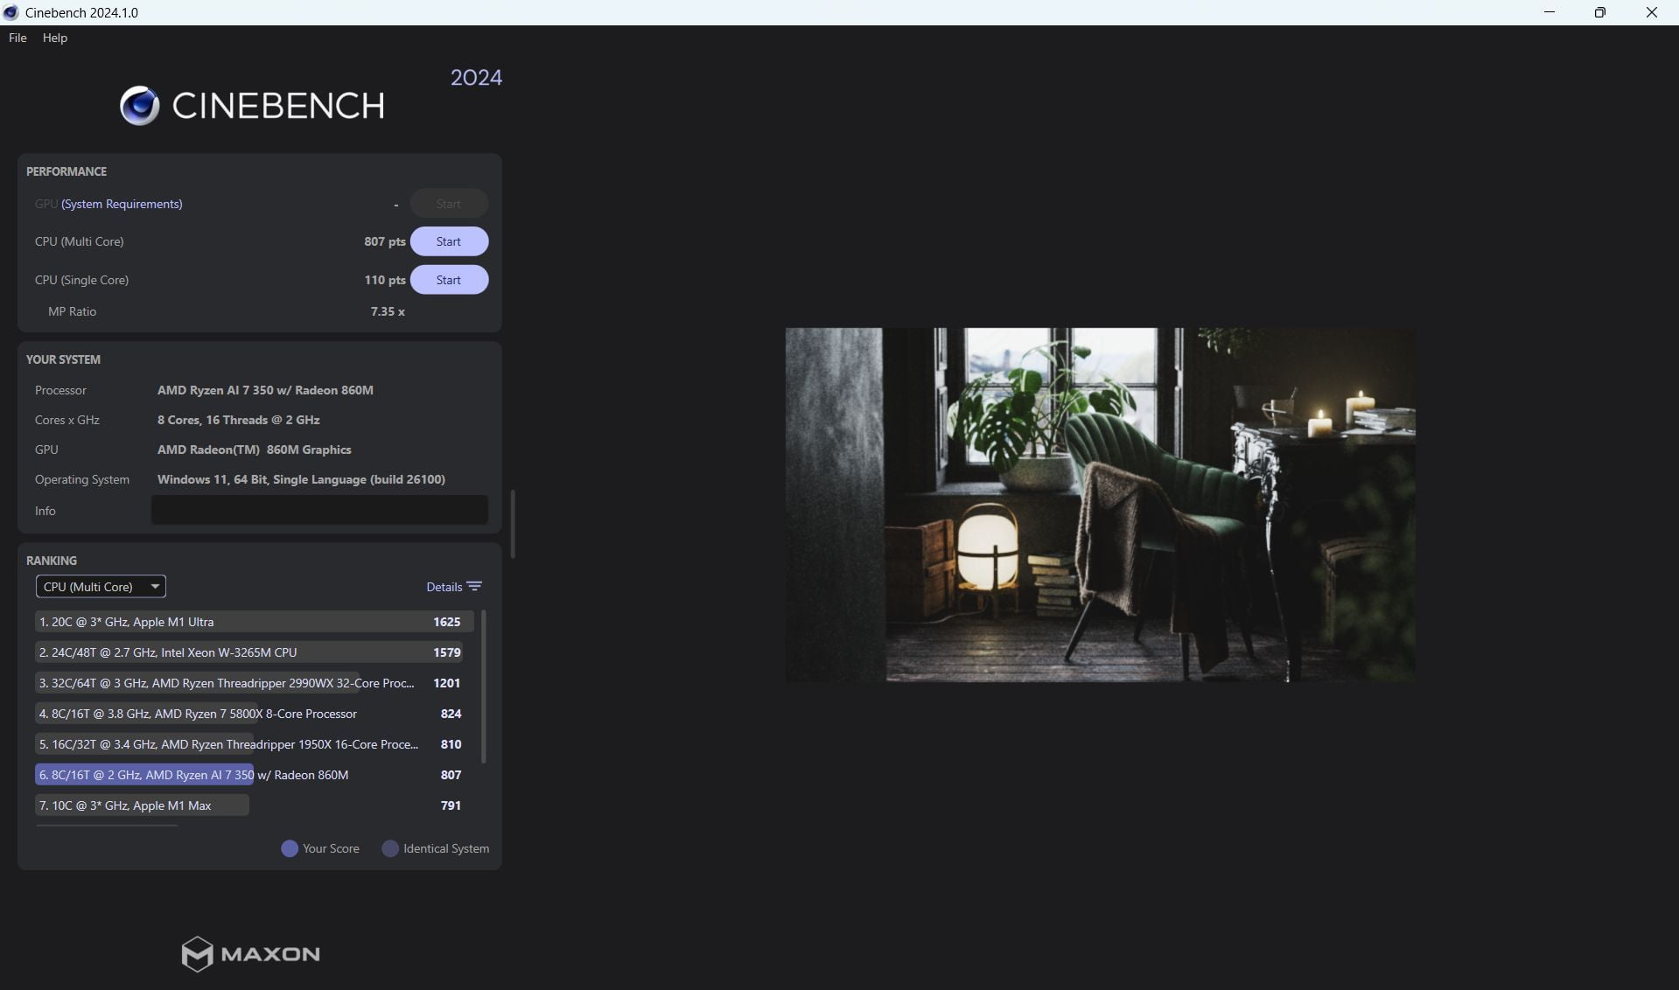Close the Cinebench window
Image resolution: width=1679 pixels, height=990 pixels.
coord(1652,12)
